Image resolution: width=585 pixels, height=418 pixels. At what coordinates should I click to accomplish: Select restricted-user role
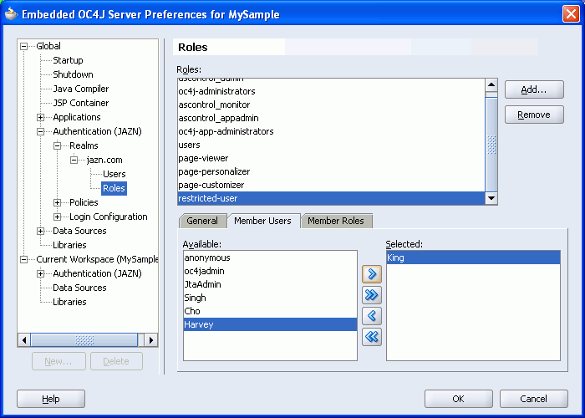[x=331, y=199]
